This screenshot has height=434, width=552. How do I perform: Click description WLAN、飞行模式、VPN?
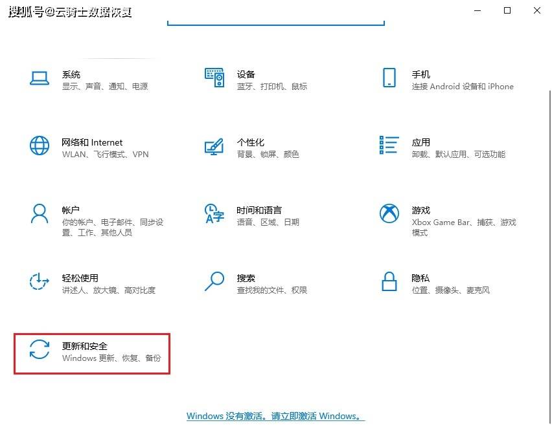tap(105, 155)
